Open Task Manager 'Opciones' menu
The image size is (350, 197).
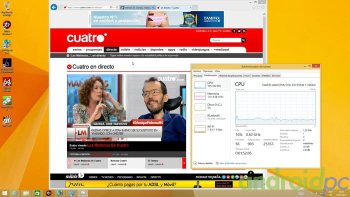(208, 71)
